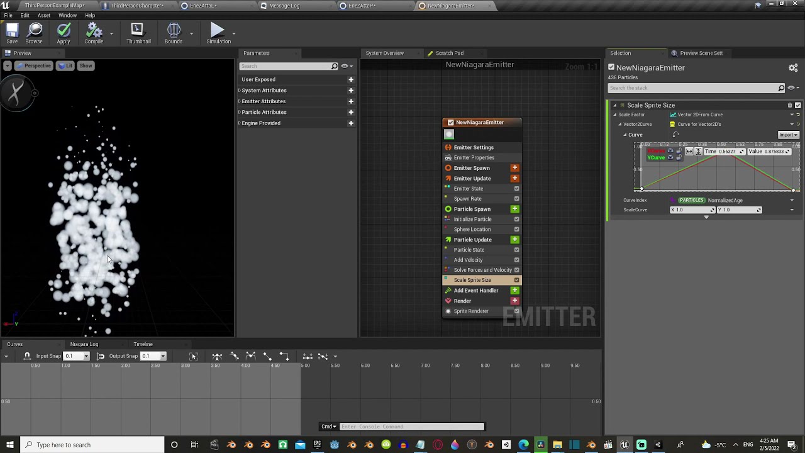805x453 pixels.
Task: Open the File menu
Action: 8,15
